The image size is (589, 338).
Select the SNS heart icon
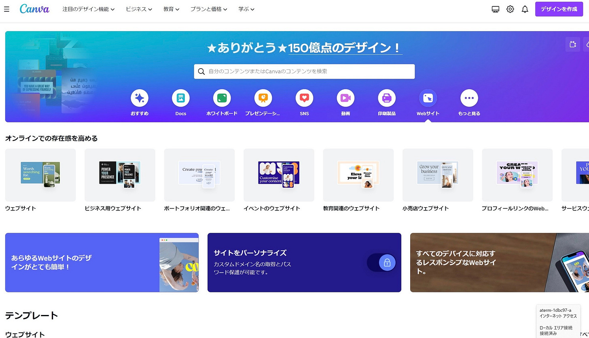pos(305,98)
